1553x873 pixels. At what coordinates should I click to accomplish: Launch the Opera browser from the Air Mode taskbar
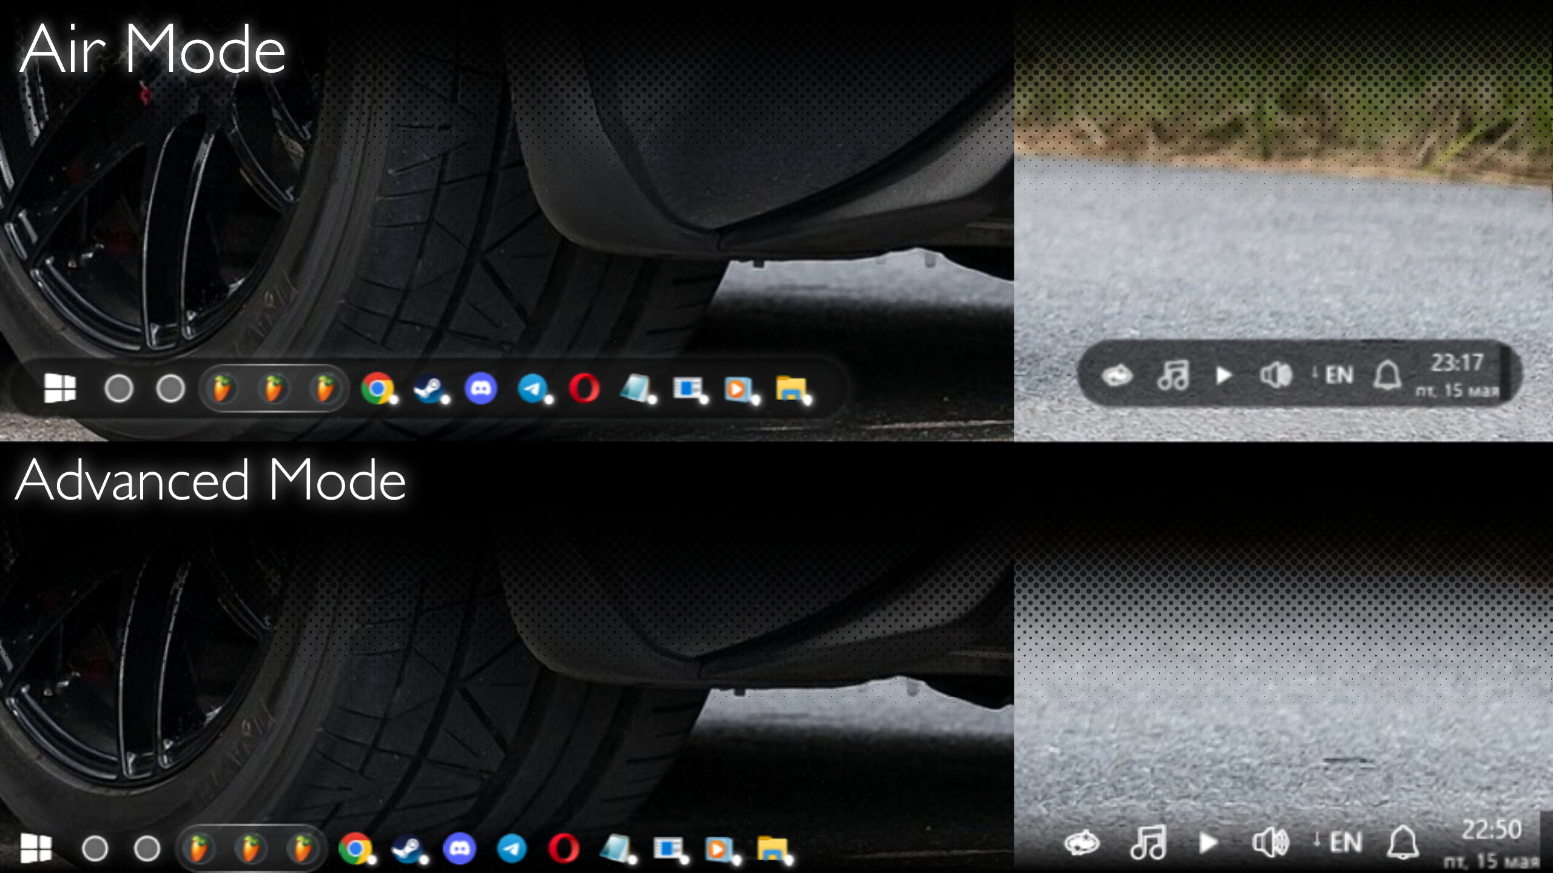click(585, 388)
